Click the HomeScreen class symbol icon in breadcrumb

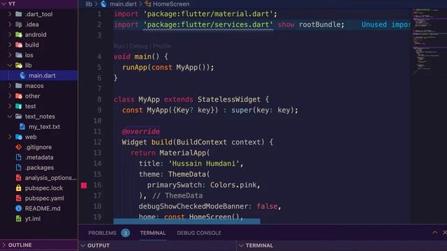point(147,3)
